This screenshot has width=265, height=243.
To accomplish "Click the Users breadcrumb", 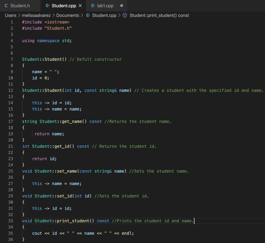I will coord(11,15).
